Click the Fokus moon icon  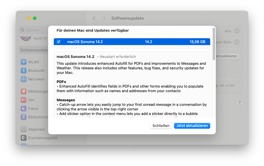24,108
